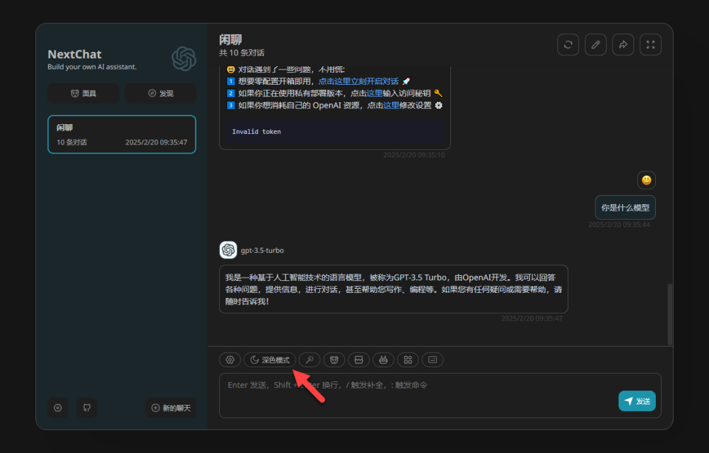Click the clear-context break icon in toolbar
Viewport: 709px width, 453px height.
[358, 360]
